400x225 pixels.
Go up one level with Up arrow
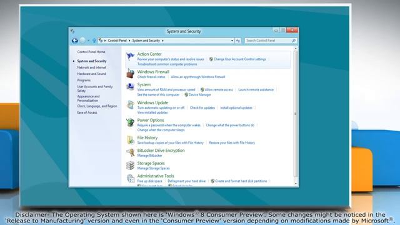[94, 41]
